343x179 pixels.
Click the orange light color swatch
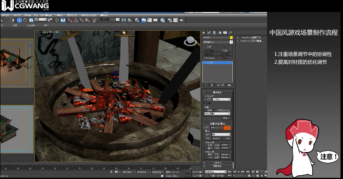pyautogui.click(x=227, y=128)
